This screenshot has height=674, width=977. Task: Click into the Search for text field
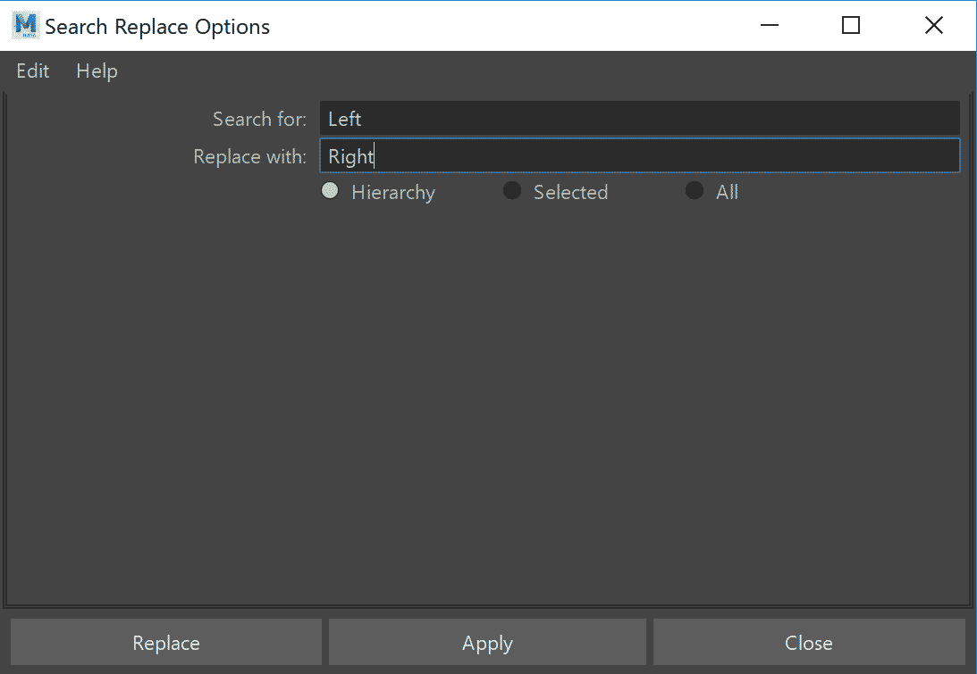pos(639,119)
